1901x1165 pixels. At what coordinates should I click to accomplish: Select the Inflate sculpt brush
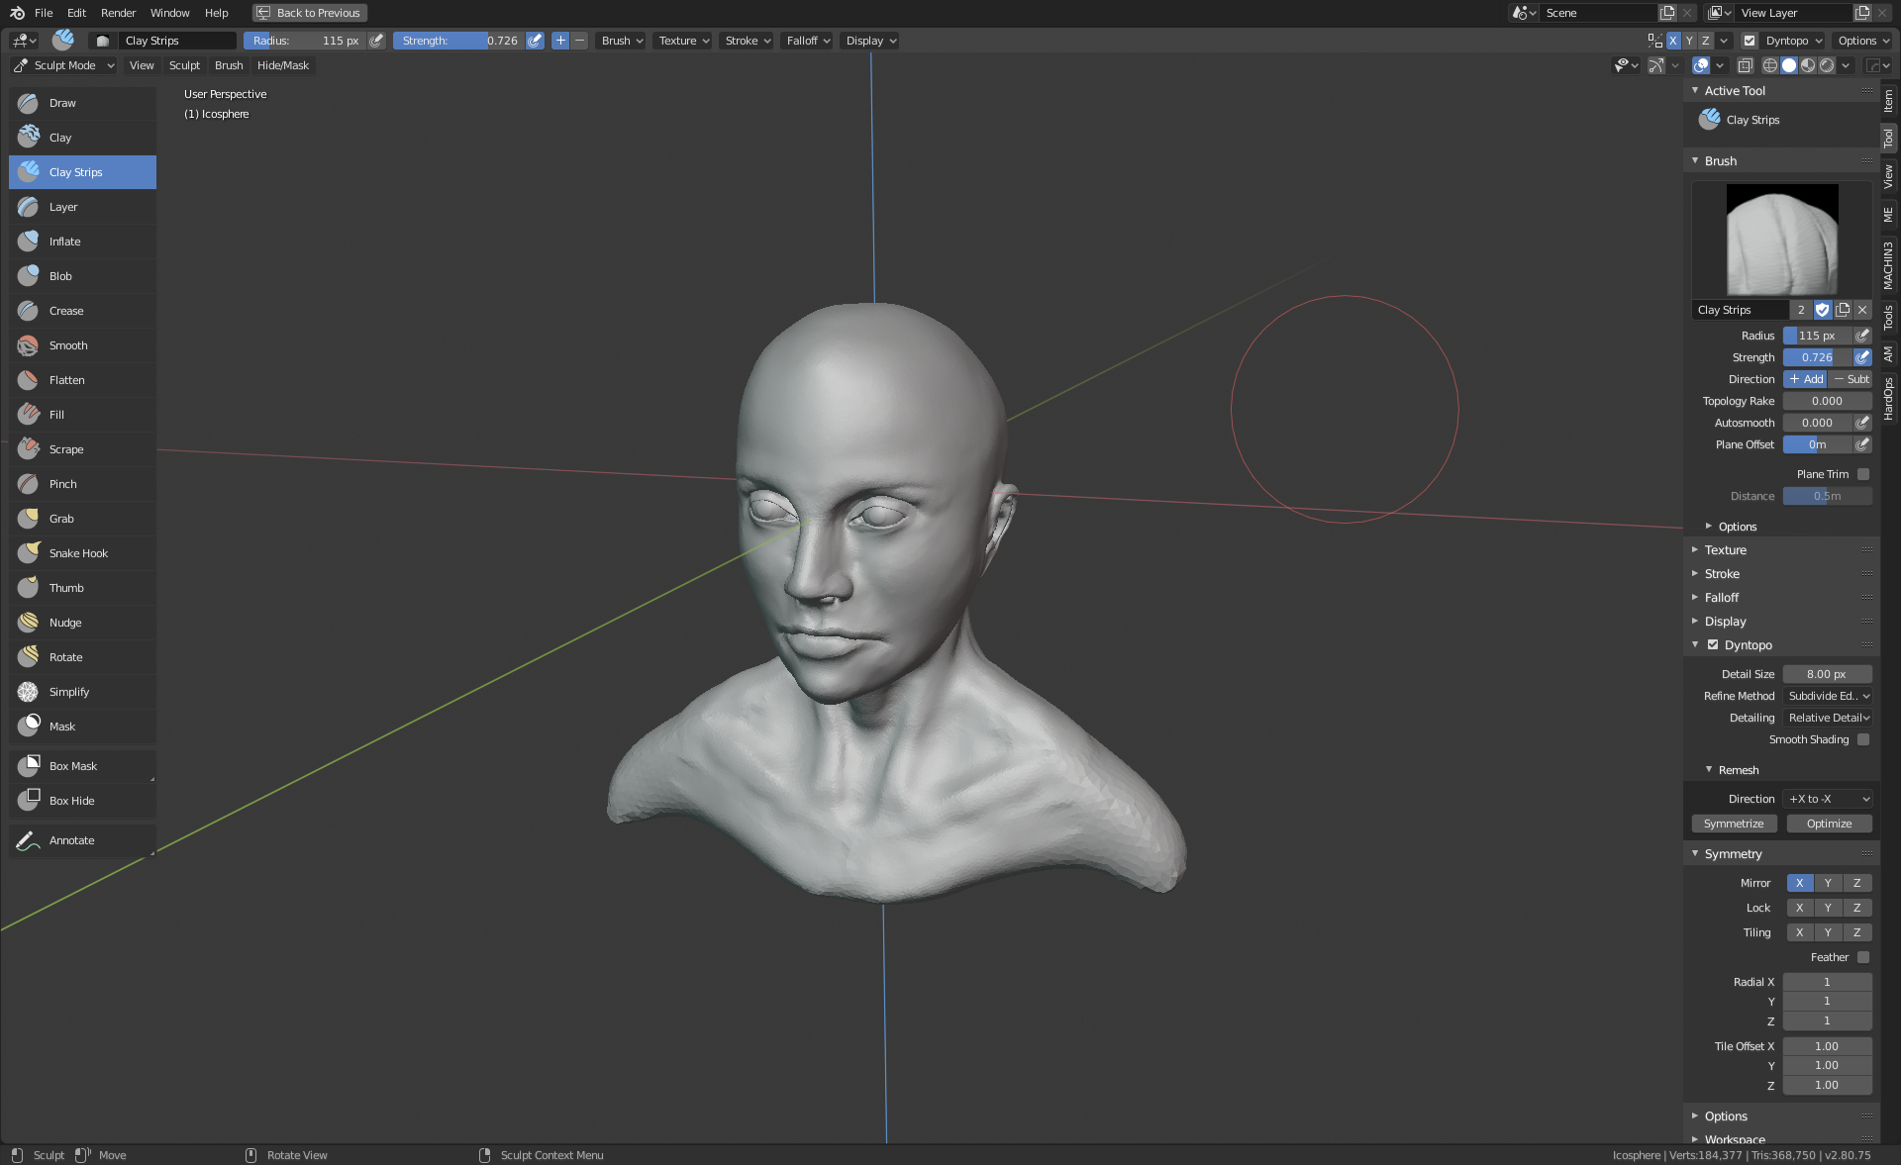tap(65, 242)
